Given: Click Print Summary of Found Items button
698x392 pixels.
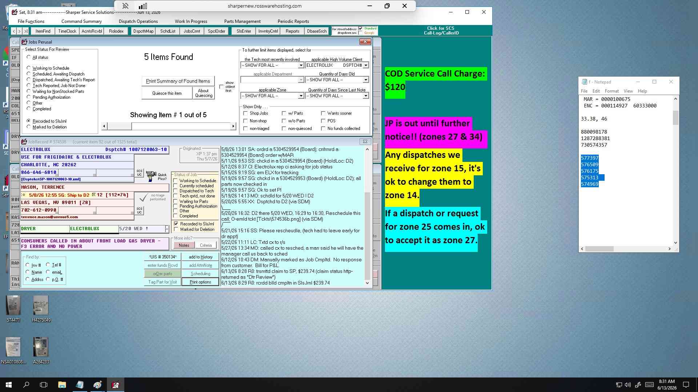Looking at the screenshot, I should tap(178, 81).
